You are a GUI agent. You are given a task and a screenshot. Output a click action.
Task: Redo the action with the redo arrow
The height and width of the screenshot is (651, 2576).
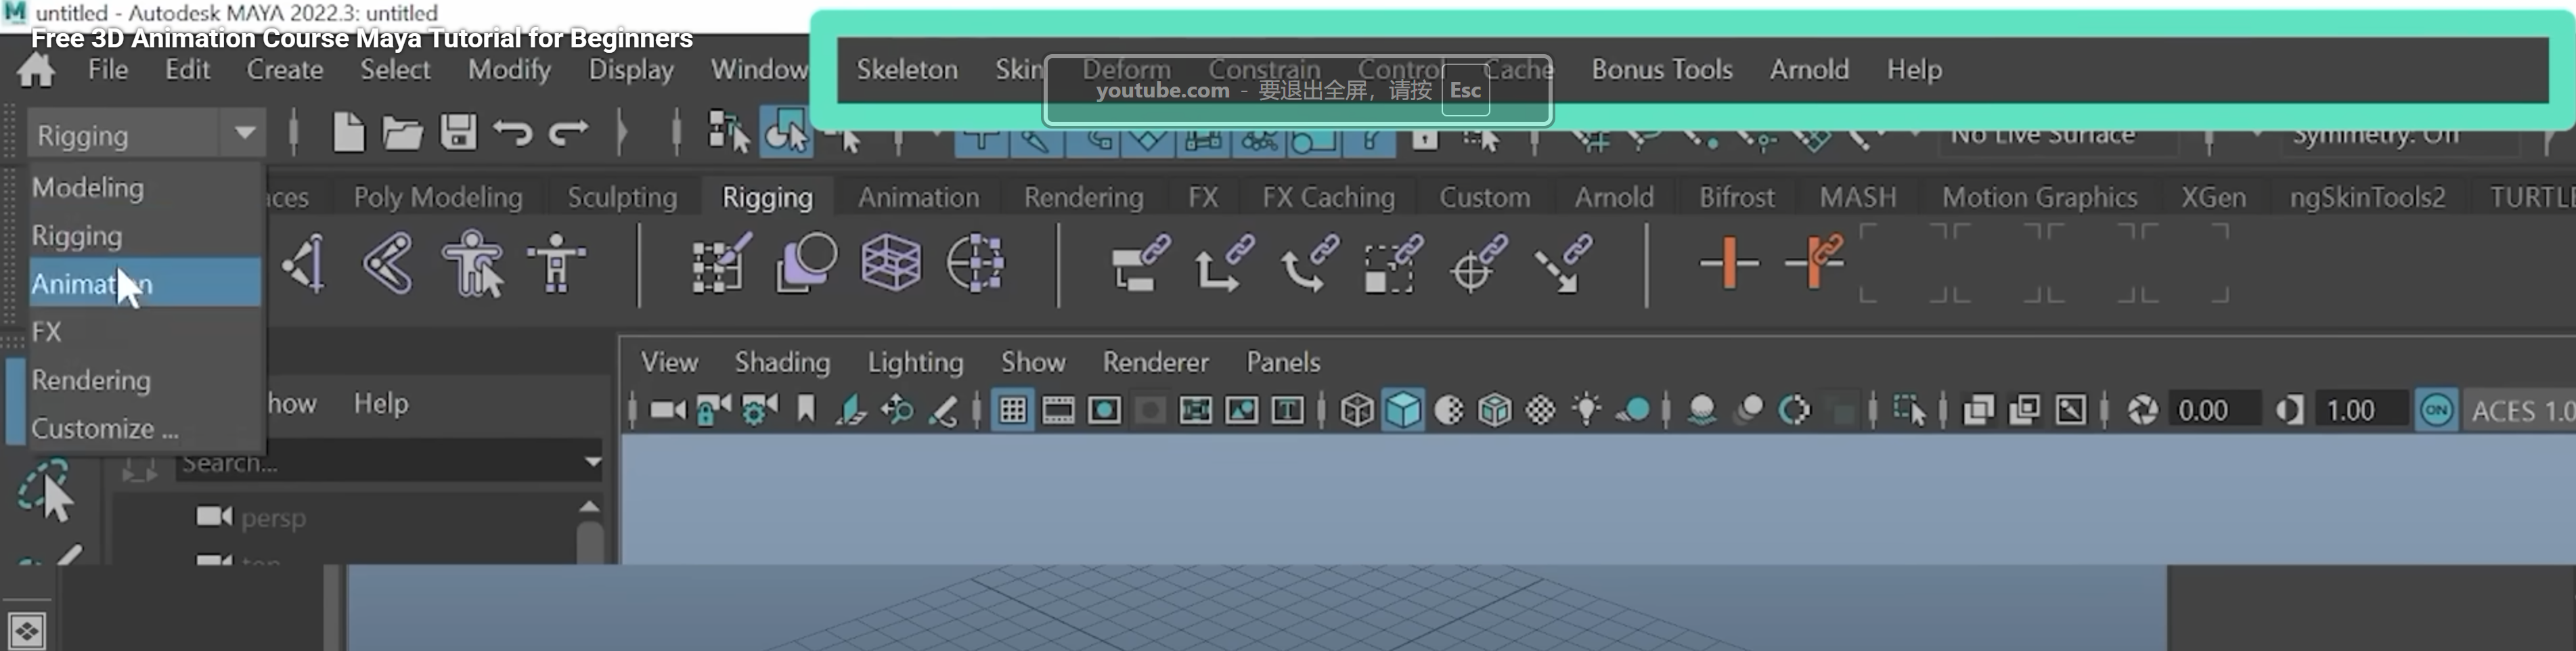(568, 133)
